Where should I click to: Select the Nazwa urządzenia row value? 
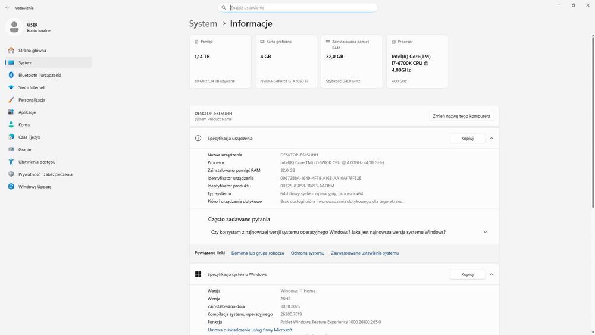(299, 155)
